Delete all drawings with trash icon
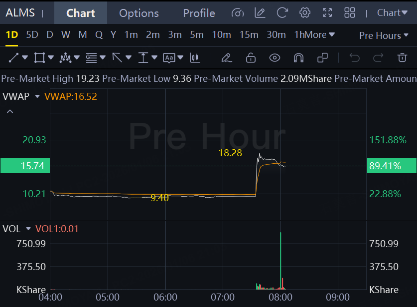This screenshot has width=417, height=307. (x=402, y=57)
